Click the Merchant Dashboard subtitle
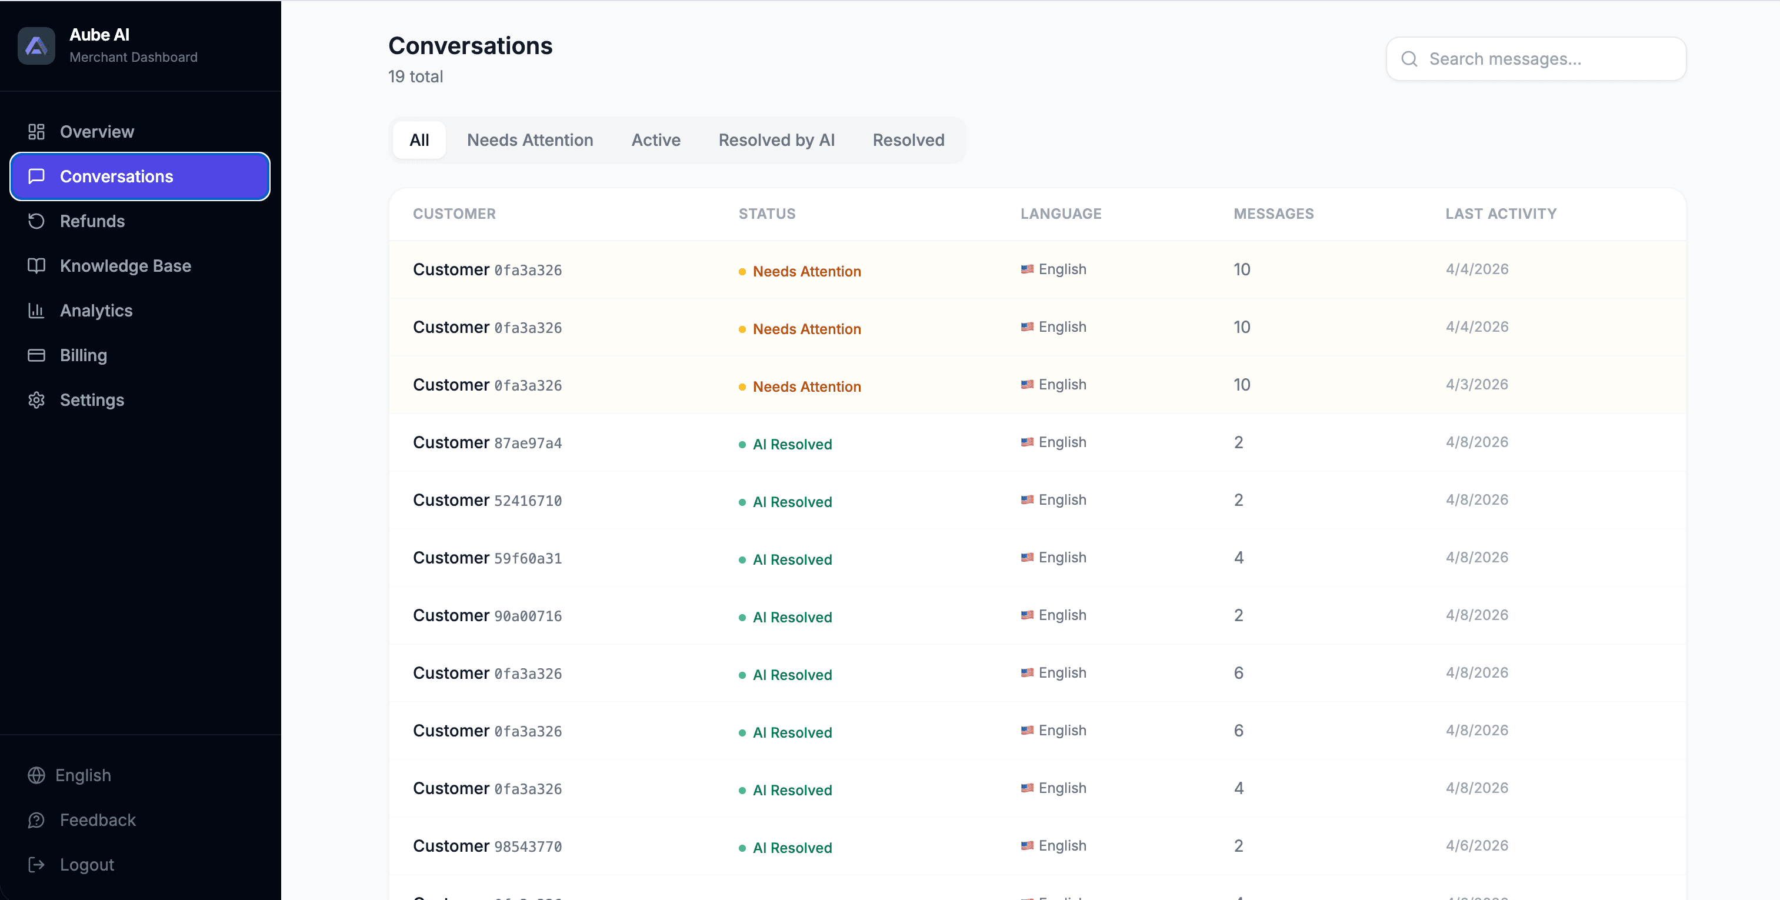 coord(134,58)
